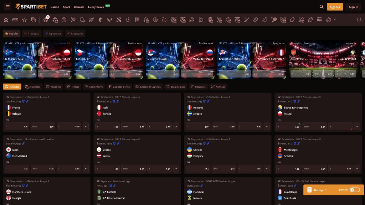Select the basketball sport icon
365x205 pixels.
[x=64, y=20]
